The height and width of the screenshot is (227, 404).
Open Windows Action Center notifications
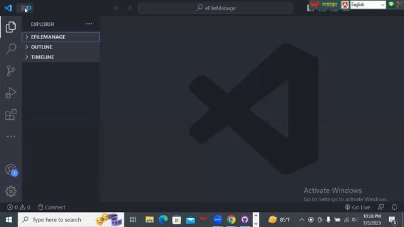(x=393, y=220)
